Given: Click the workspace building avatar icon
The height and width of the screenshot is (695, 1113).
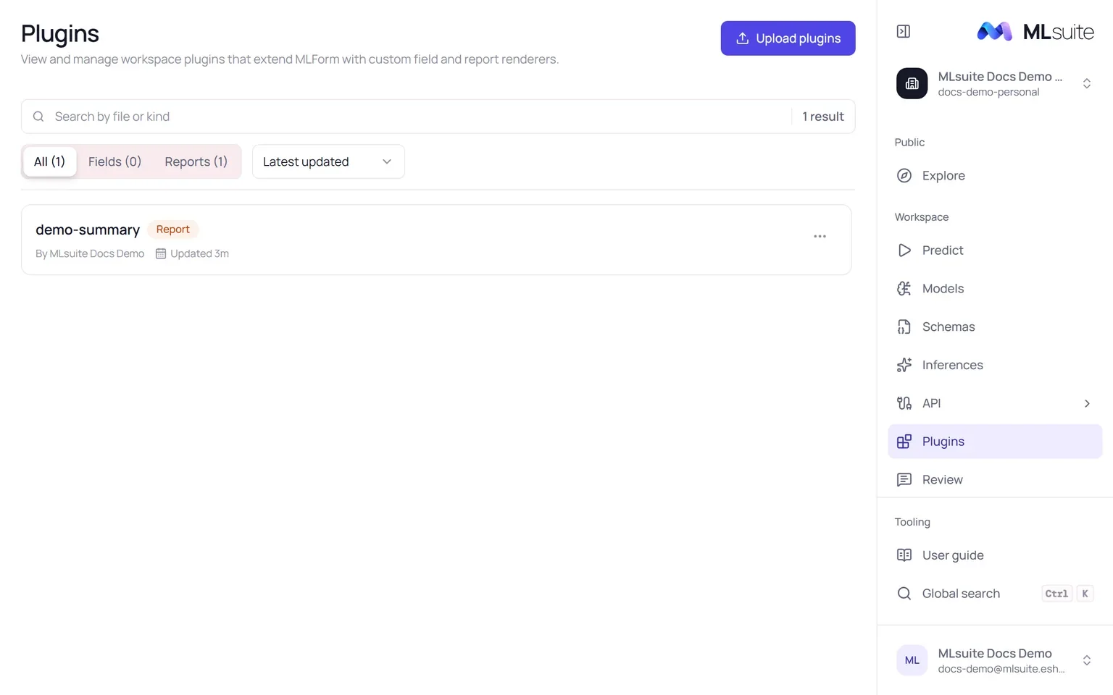Looking at the screenshot, I should 912,83.
